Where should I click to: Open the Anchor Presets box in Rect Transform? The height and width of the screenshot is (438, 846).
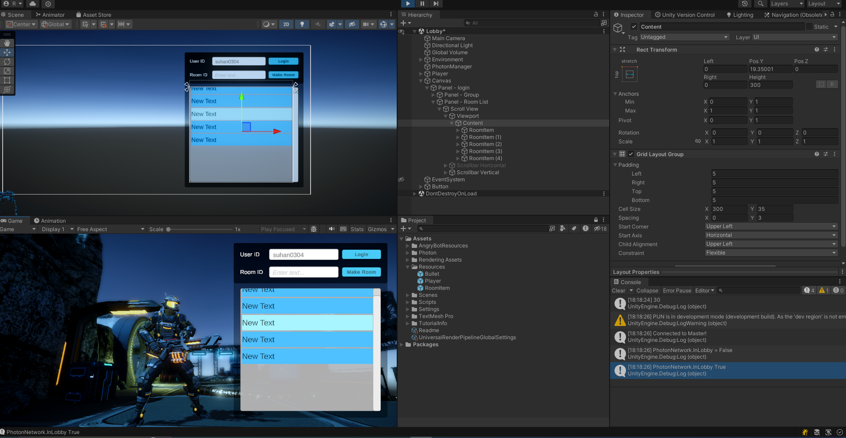click(x=630, y=74)
